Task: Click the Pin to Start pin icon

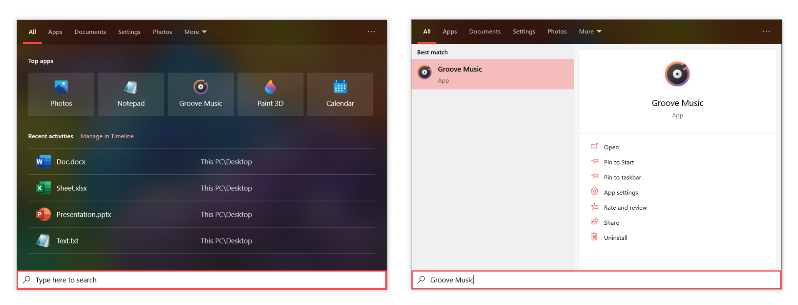Action: [x=595, y=161]
